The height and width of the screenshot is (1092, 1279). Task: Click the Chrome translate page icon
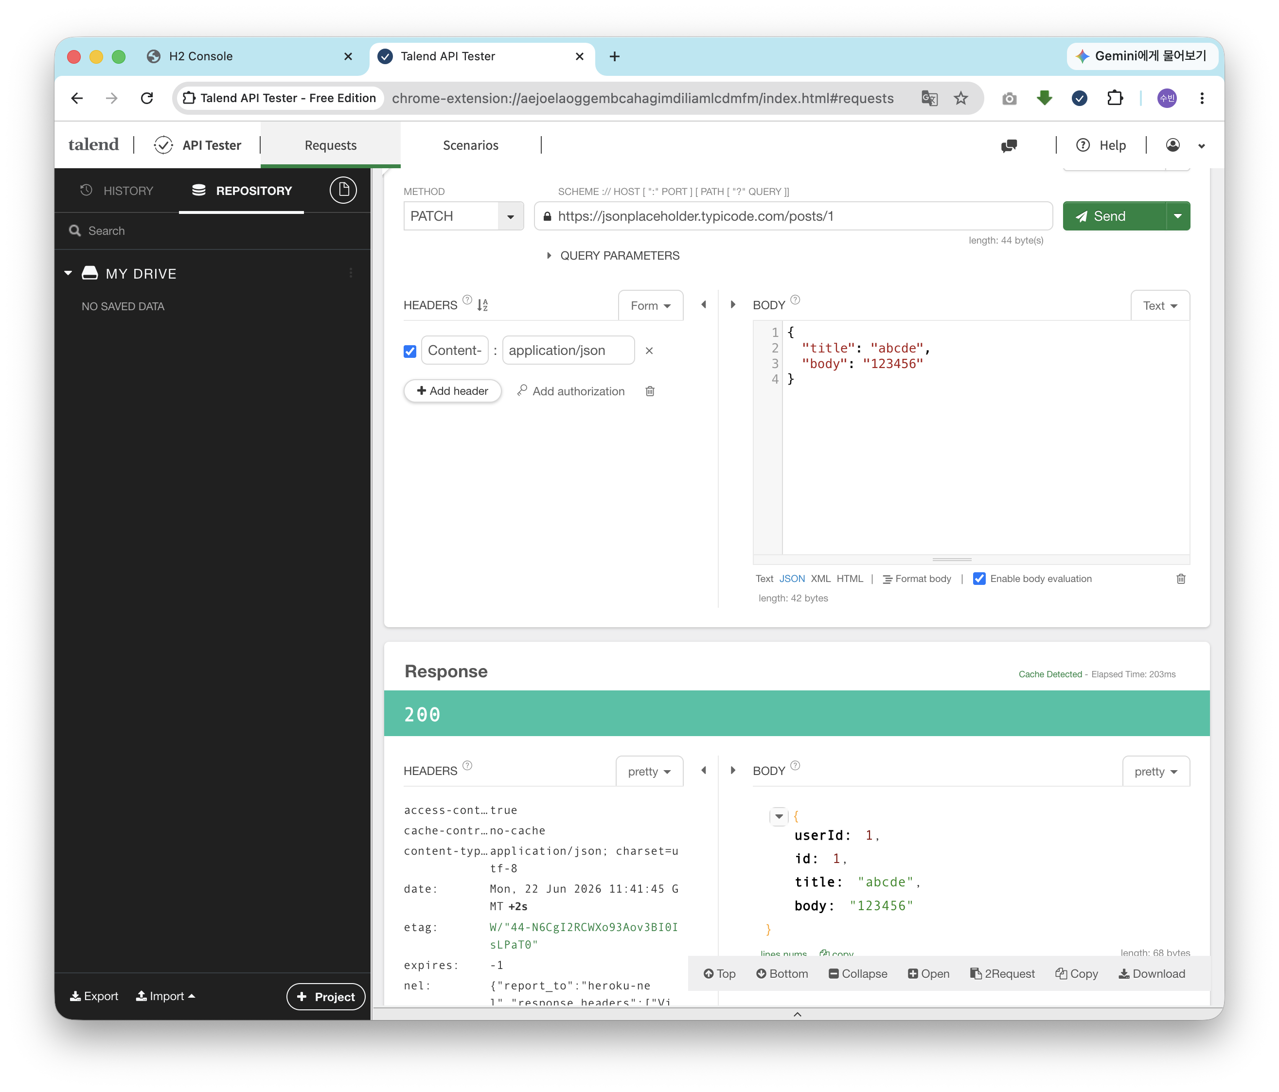[929, 98]
